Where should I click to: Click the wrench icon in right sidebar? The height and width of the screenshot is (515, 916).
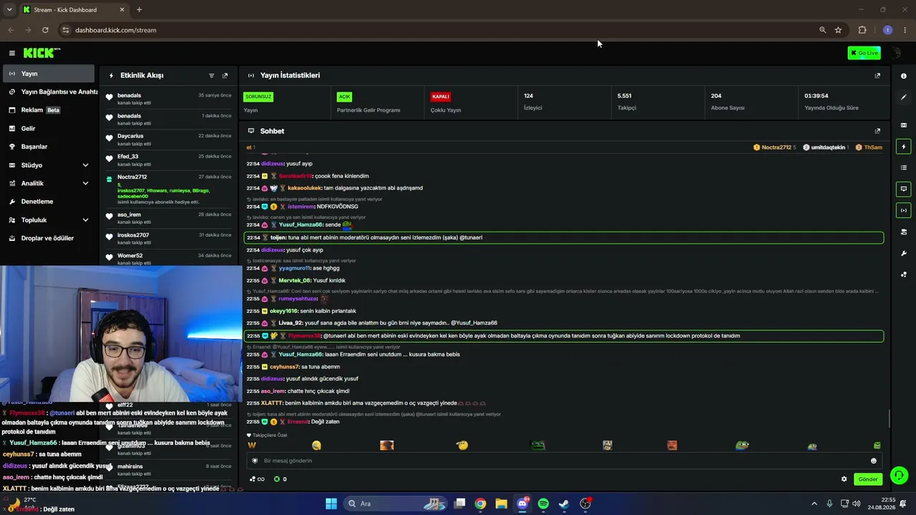click(903, 253)
